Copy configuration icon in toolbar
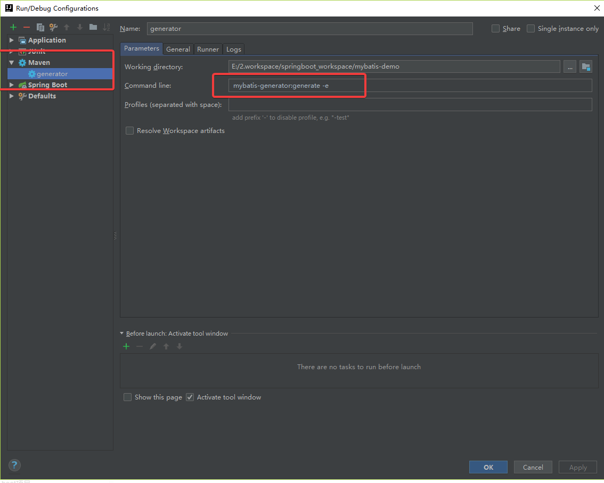Viewport: 604px width, 483px height. (40, 27)
